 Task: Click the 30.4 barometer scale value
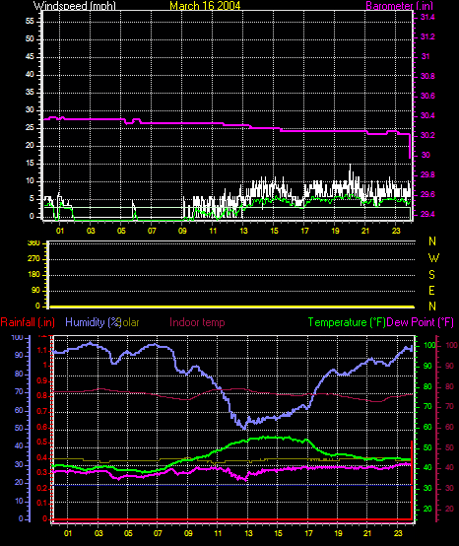(427, 115)
